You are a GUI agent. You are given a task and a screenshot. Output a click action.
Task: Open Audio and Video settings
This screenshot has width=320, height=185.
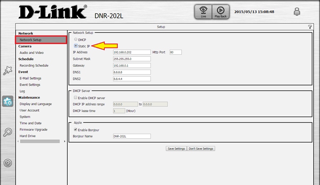point(32,53)
